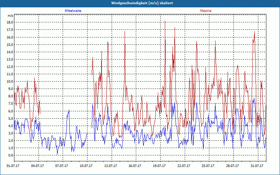The image size is (280, 175).
Task: Click the 28.07.17 date label
Action: [232, 166]
